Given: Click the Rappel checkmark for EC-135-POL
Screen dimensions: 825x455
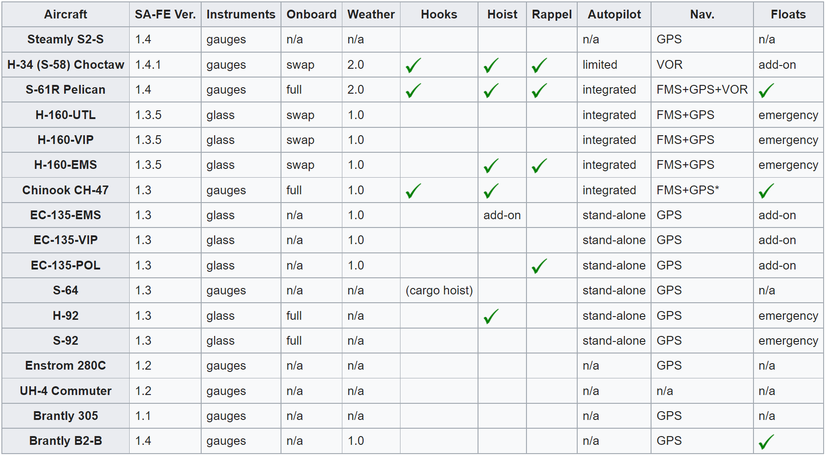Looking at the screenshot, I should [539, 266].
